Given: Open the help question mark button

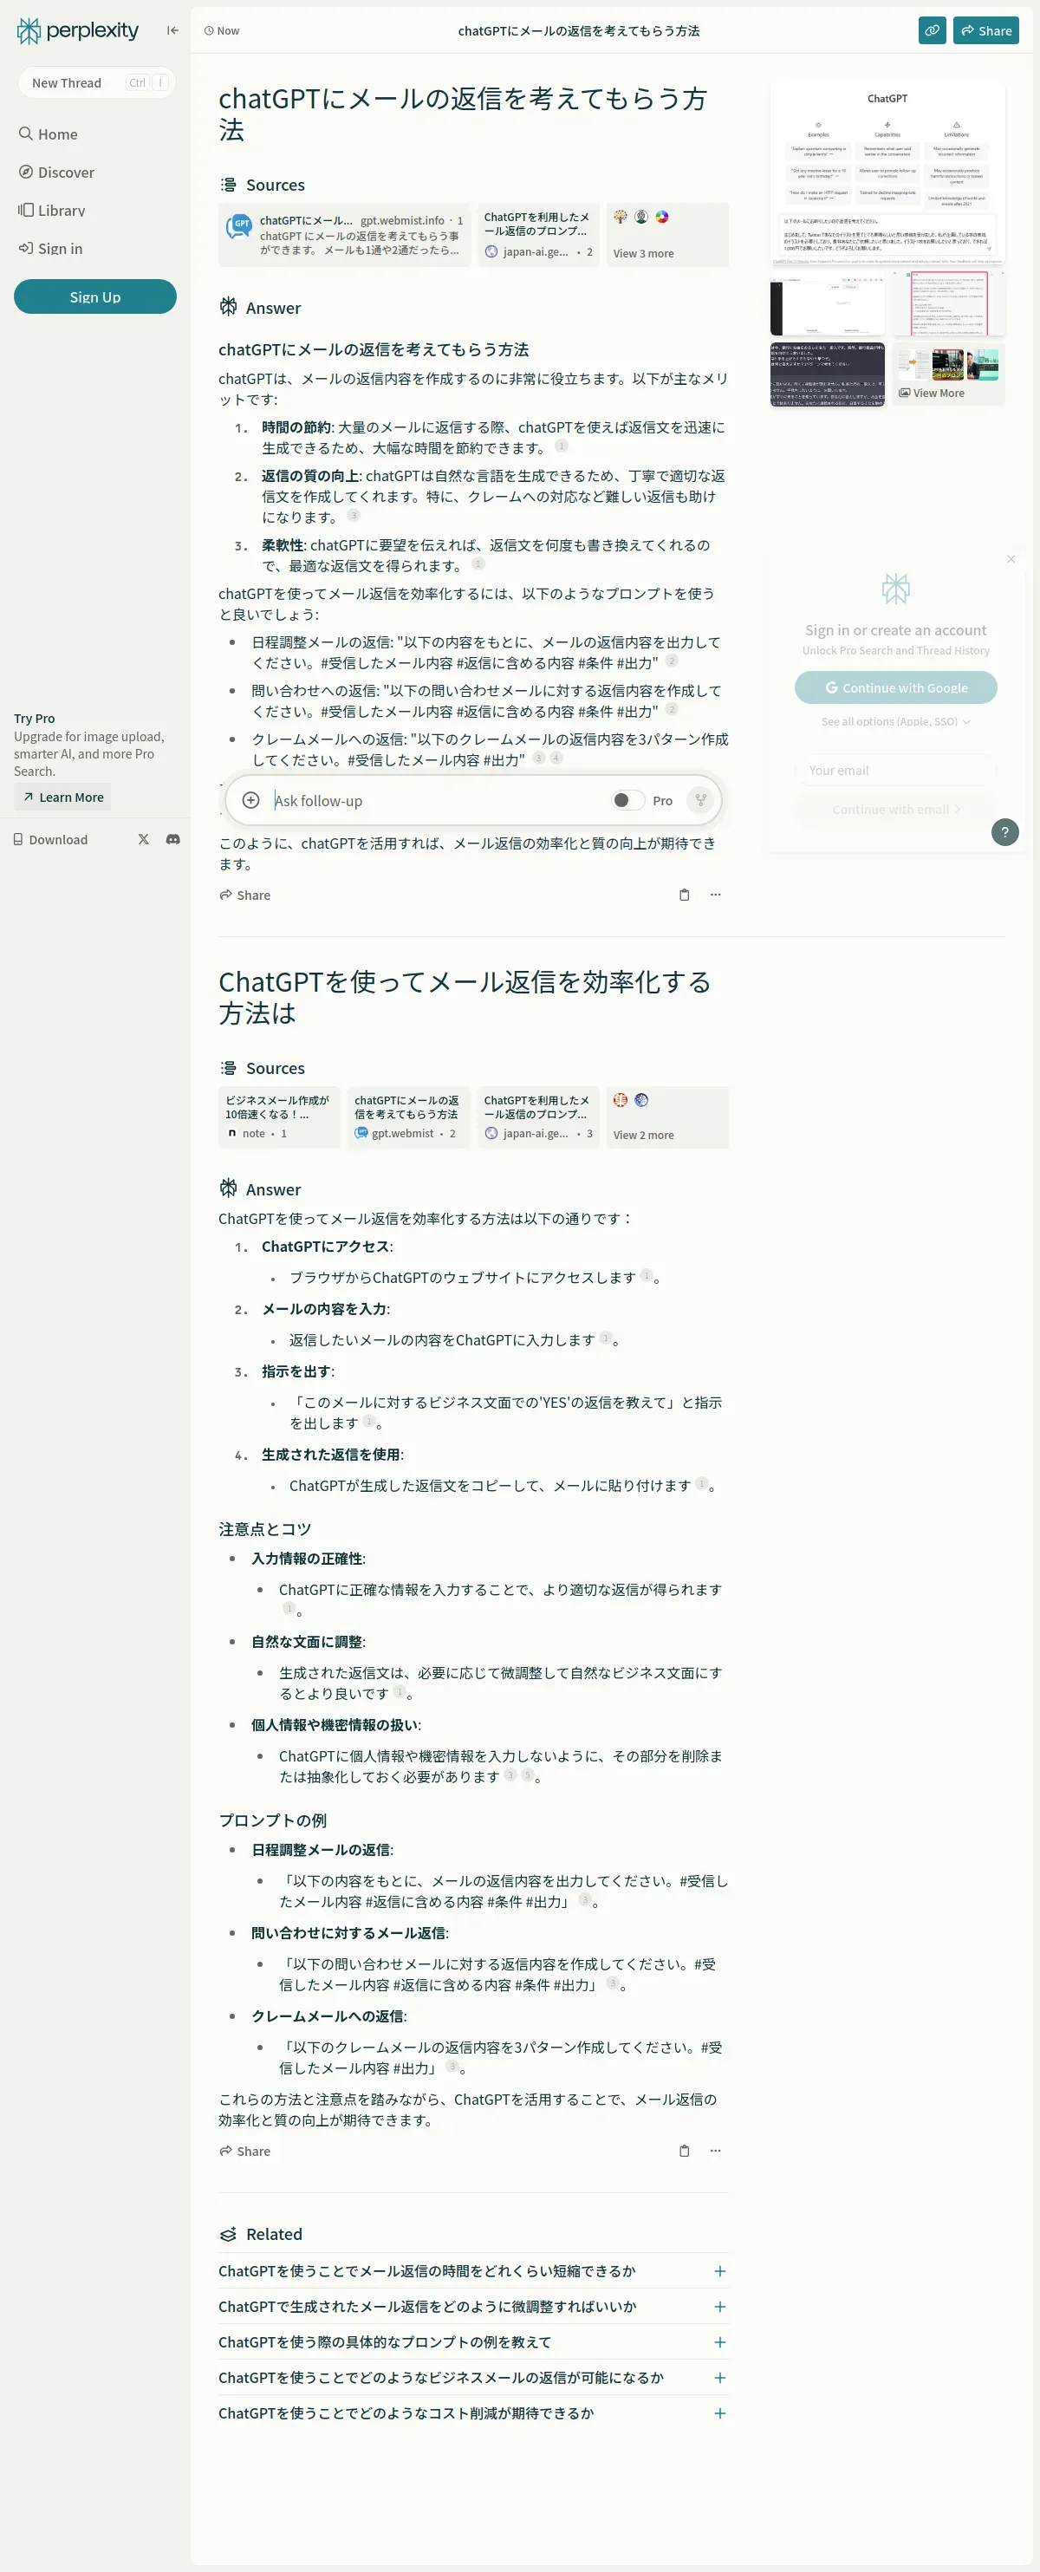Looking at the screenshot, I should tap(1005, 831).
